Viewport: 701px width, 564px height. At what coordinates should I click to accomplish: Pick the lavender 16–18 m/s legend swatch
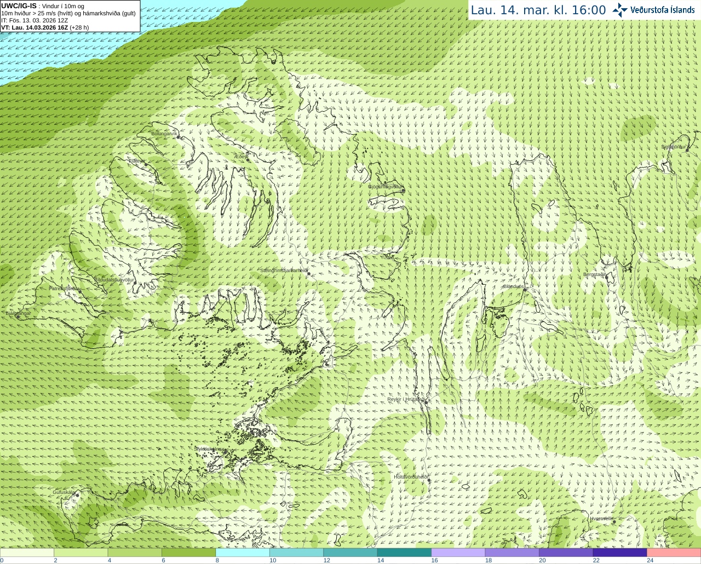pyautogui.click(x=458, y=553)
